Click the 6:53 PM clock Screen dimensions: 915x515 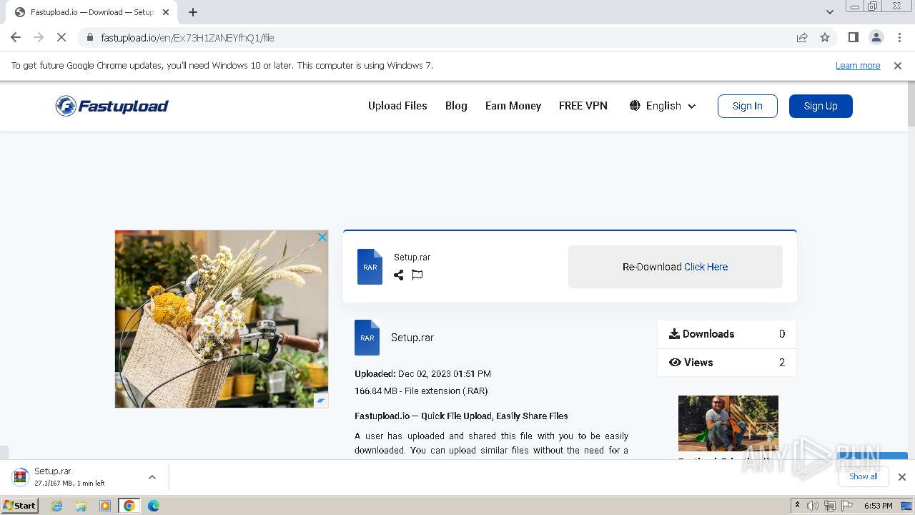pyautogui.click(x=879, y=506)
